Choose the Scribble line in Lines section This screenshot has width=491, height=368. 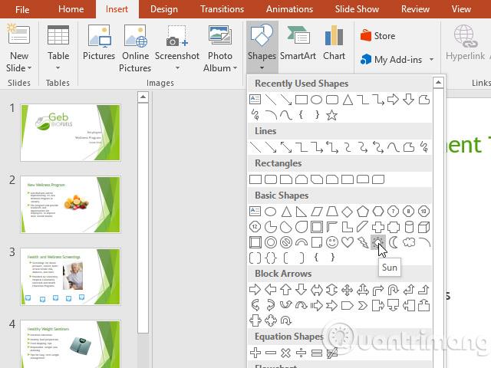pyautogui.click(x=424, y=147)
